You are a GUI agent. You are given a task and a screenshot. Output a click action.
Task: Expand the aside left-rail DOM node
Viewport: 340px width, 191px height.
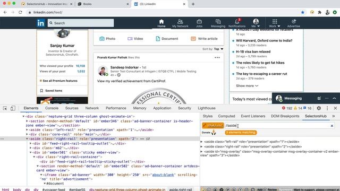[x=27, y=129]
